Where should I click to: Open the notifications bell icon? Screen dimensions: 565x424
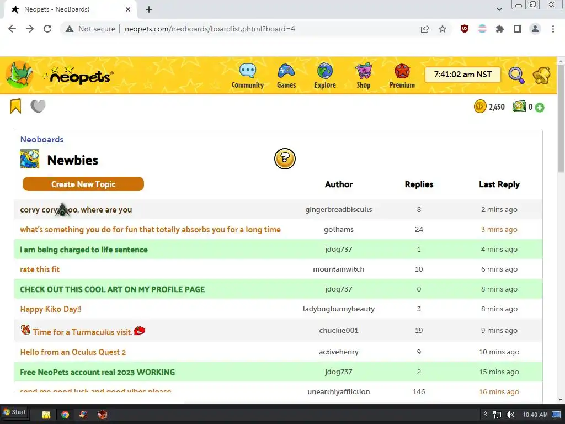542,75
